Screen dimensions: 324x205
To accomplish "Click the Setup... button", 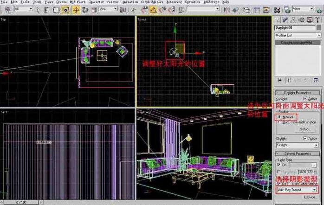I will (305, 129).
